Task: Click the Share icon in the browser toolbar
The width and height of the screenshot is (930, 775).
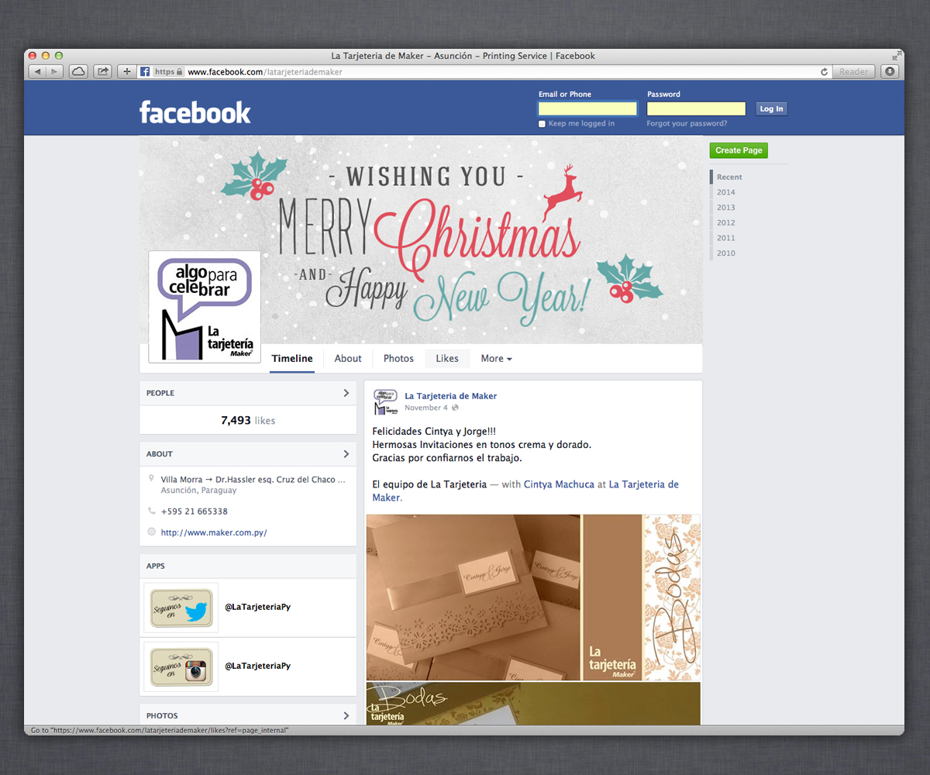Action: pyautogui.click(x=102, y=71)
